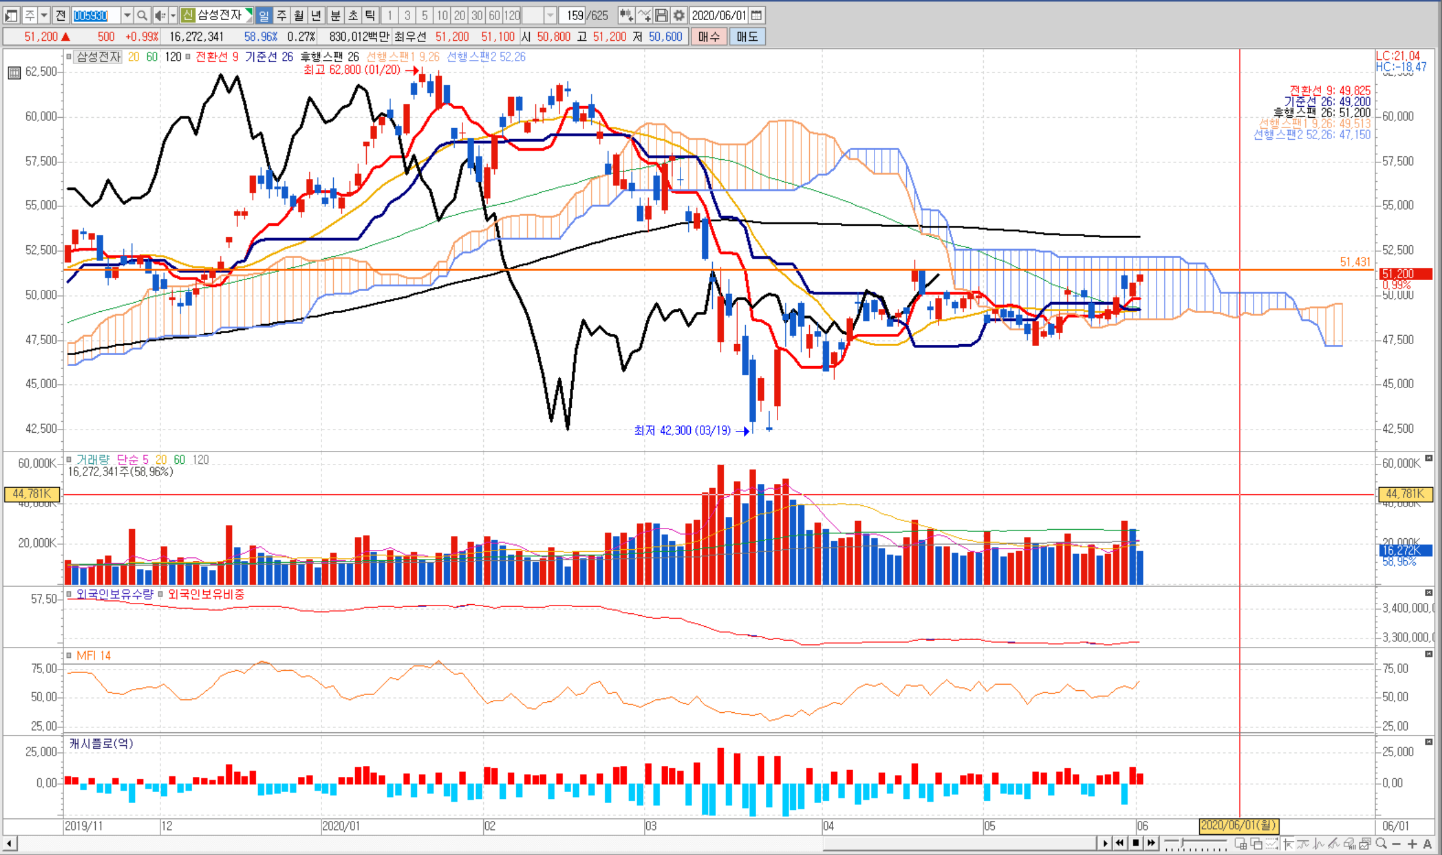Toggle the 거래량 volume indicator checkbox
Image resolution: width=1442 pixels, height=855 pixels.
tap(69, 460)
